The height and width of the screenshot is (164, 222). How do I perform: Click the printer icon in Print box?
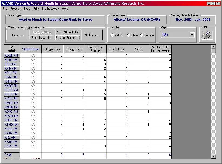[x=207, y=35]
